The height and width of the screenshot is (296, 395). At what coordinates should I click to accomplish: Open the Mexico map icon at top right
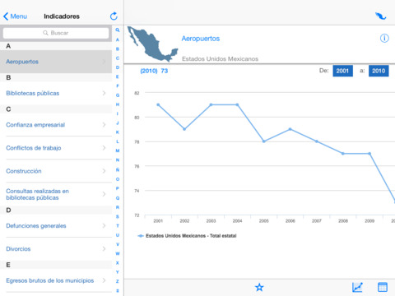(x=380, y=16)
